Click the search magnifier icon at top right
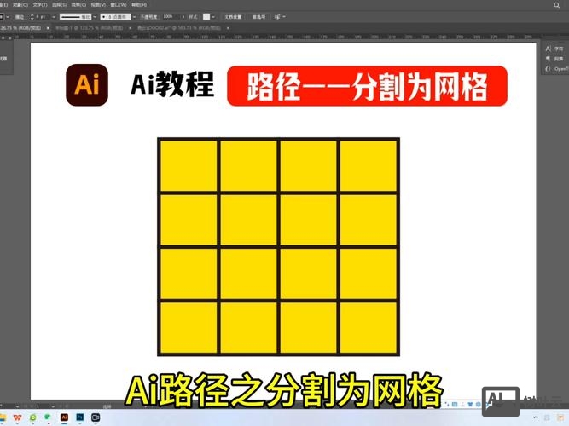The height and width of the screenshot is (426, 569). pyautogui.click(x=557, y=5)
